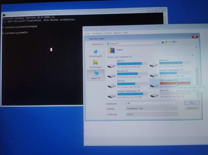Viewport: 208px width, 155px height.
Task: Click the Geräte und Laufwerke header
Action: point(120,57)
